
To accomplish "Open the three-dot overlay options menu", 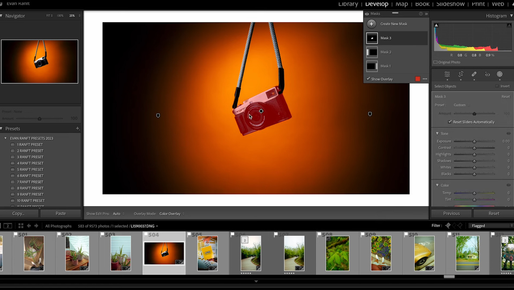I will (x=425, y=79).
